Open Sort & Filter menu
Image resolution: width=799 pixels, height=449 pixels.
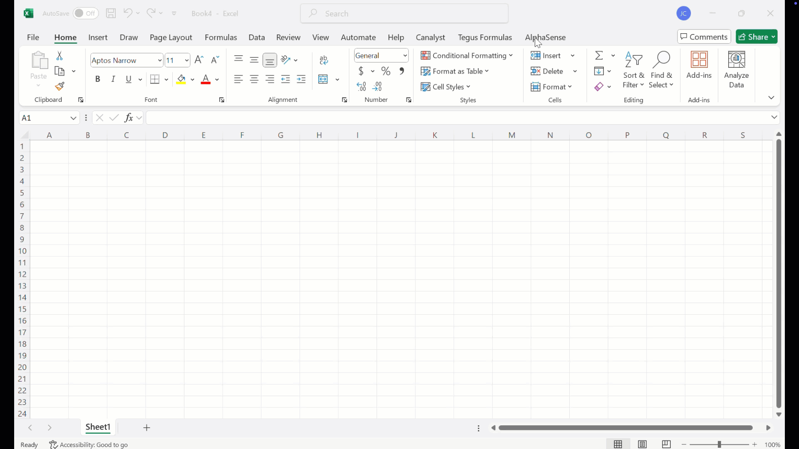click(634, 70)
